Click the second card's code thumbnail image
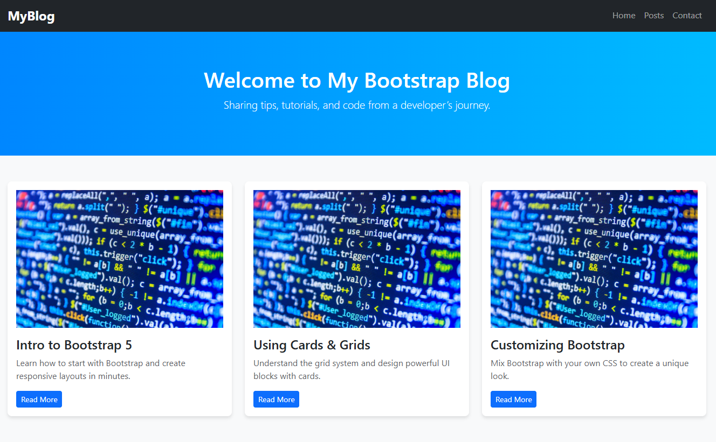 [x=356, y=258]
